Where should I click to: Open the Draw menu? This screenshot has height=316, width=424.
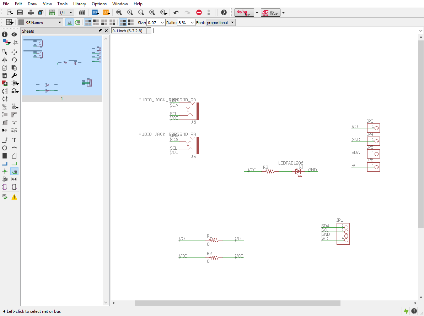point(32,4)
